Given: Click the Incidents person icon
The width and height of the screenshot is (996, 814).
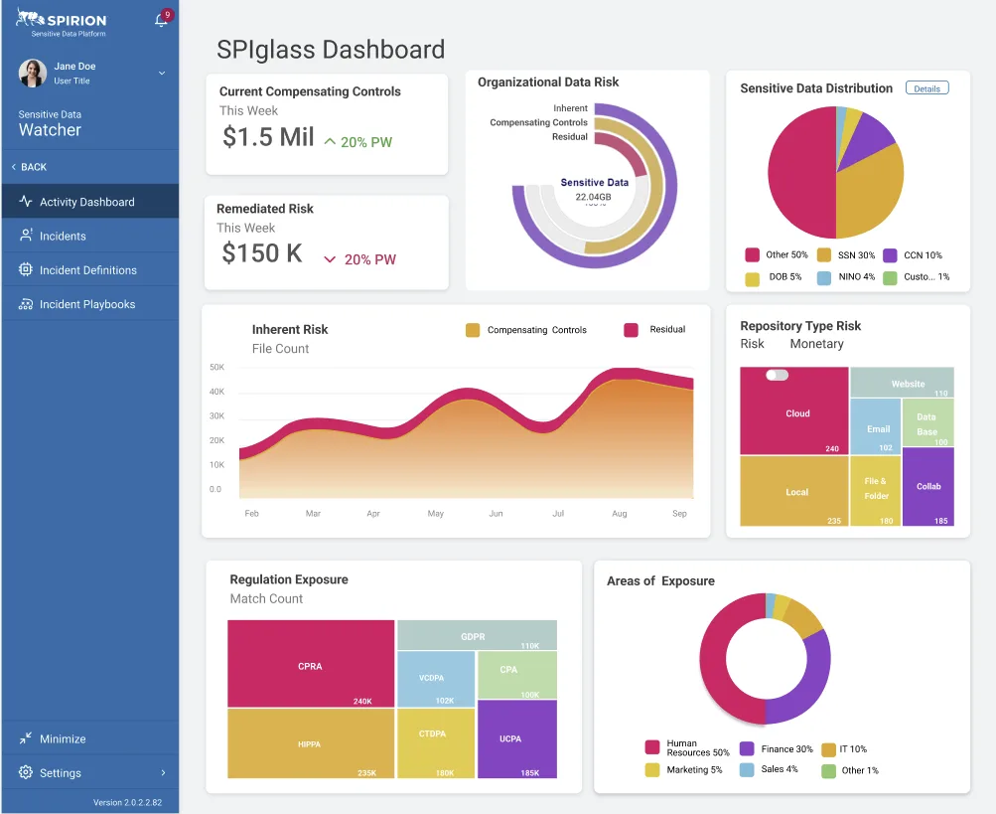Looking at the screenshot, I should [26, 236].
